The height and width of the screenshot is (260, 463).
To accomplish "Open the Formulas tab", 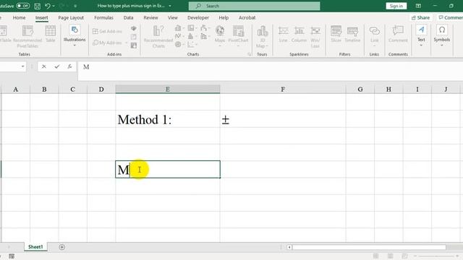I will tap(103, 17).
